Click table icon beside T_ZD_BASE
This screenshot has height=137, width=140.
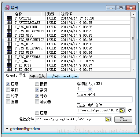9,61
